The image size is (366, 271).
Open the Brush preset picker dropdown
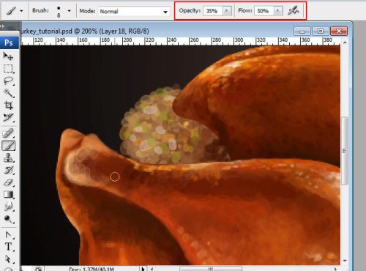[69, 11]
